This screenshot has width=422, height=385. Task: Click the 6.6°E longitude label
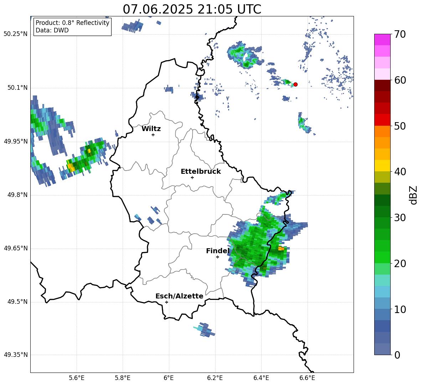click(x=307, y=378)
